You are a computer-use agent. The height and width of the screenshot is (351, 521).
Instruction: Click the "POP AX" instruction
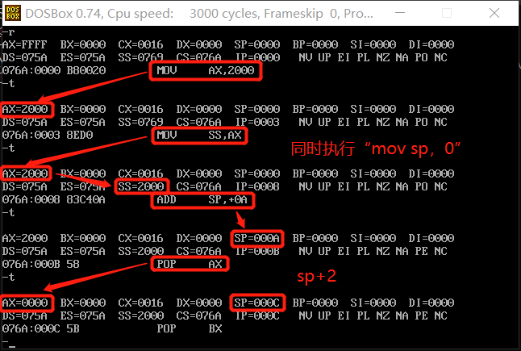click(x=190, y=264)
